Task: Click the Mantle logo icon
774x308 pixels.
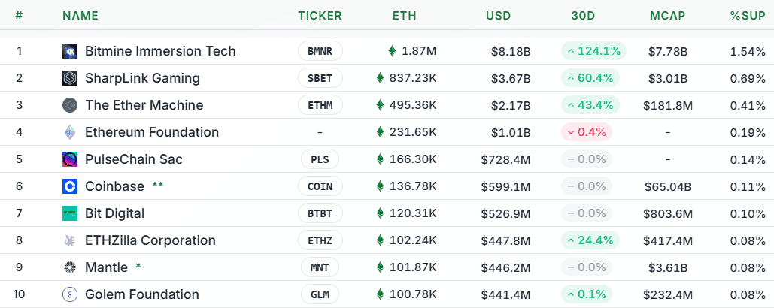Action: [x=69, y=267]
